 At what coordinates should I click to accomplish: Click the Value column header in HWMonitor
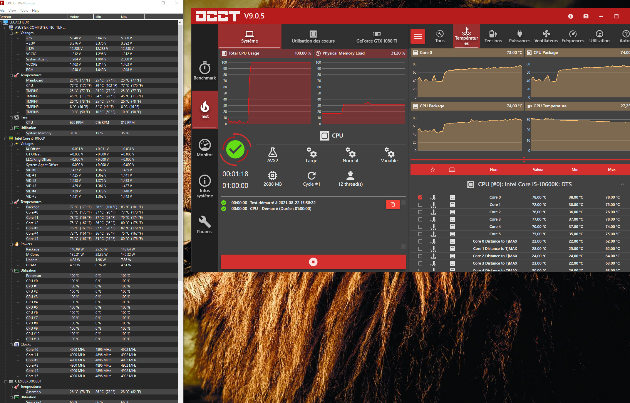point(81,17)
